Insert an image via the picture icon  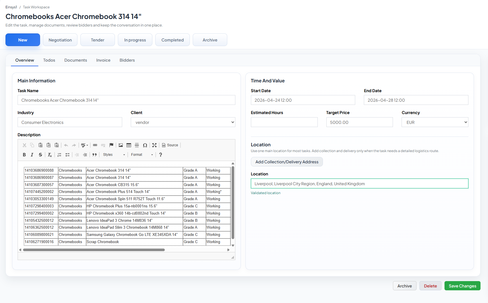pos(121,145)
